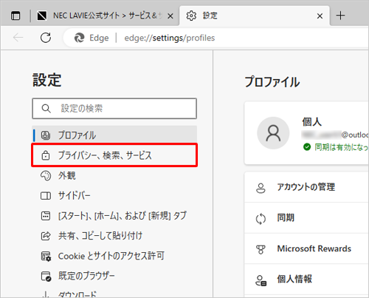The image size is (369, 298).
Task: Click the NEC LAVIE tab favicon
Action: [42, 16]
